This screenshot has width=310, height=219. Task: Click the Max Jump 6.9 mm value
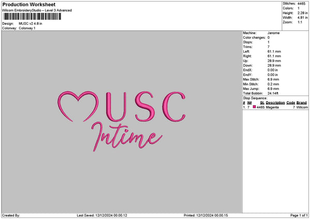273,89
